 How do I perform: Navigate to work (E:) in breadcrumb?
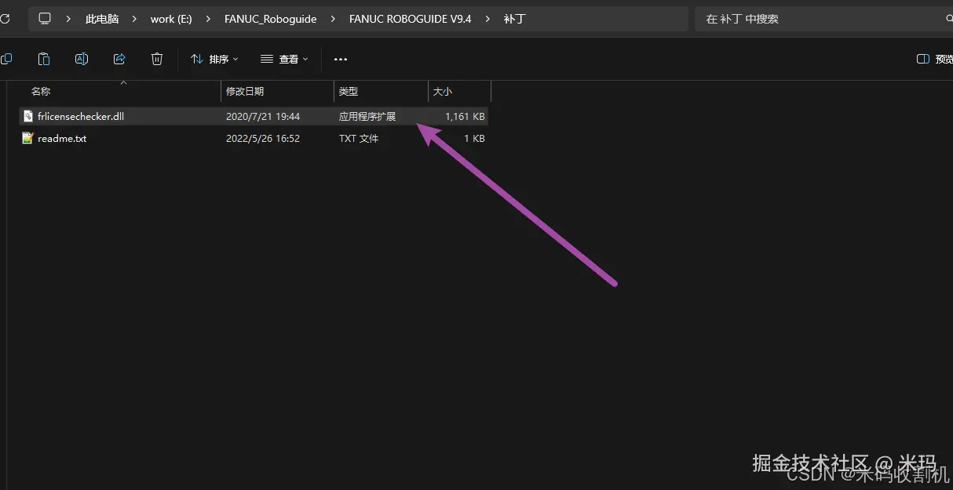[x=171, y=19]
